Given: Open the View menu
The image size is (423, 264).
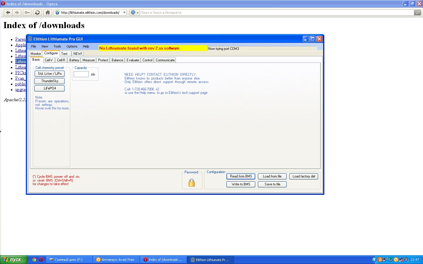Looking at the screenshot, I should (x=45, y=46).
